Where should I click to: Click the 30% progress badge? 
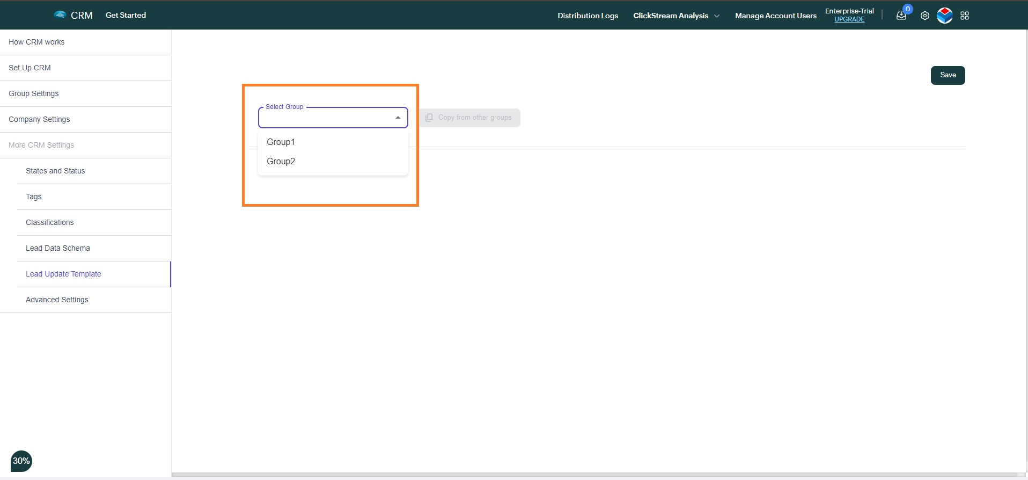pos(21,461)
